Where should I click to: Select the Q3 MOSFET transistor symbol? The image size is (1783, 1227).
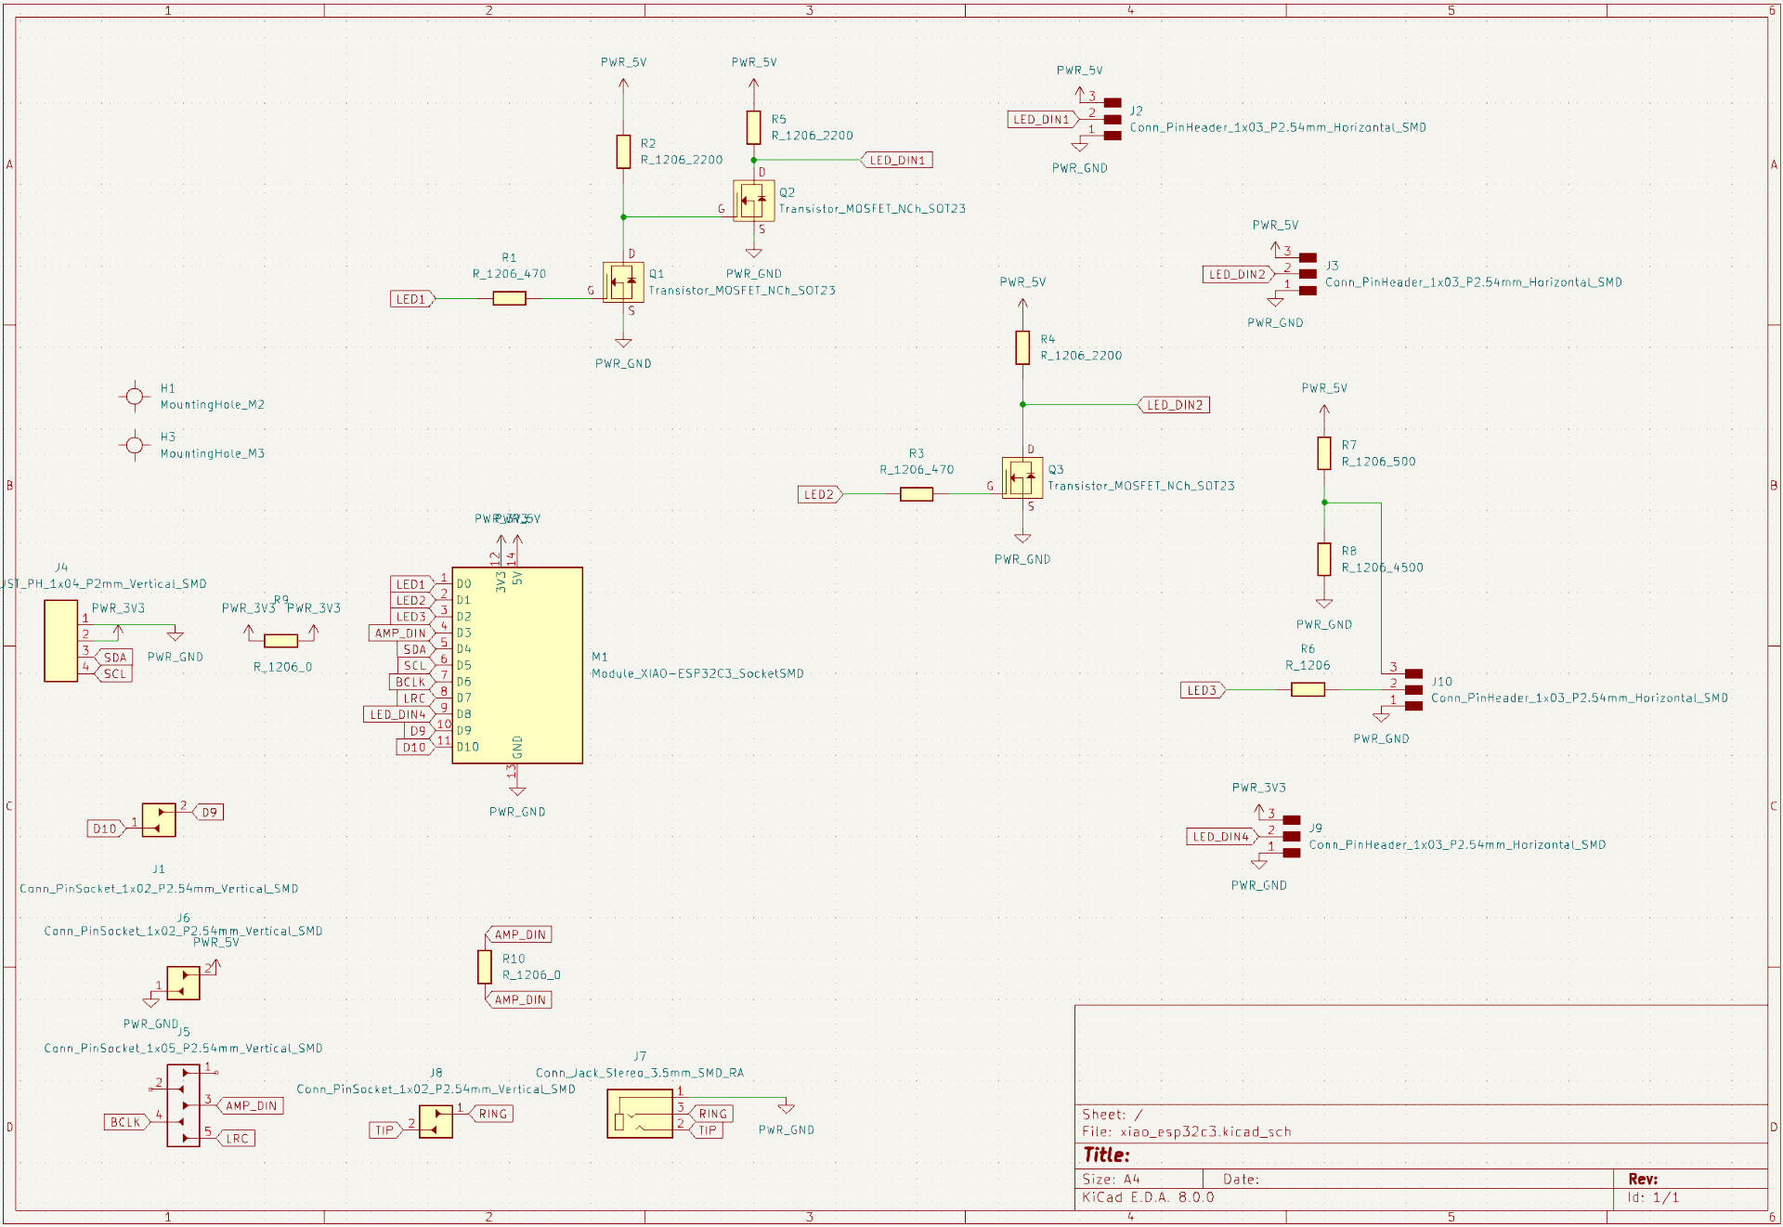1022,477
